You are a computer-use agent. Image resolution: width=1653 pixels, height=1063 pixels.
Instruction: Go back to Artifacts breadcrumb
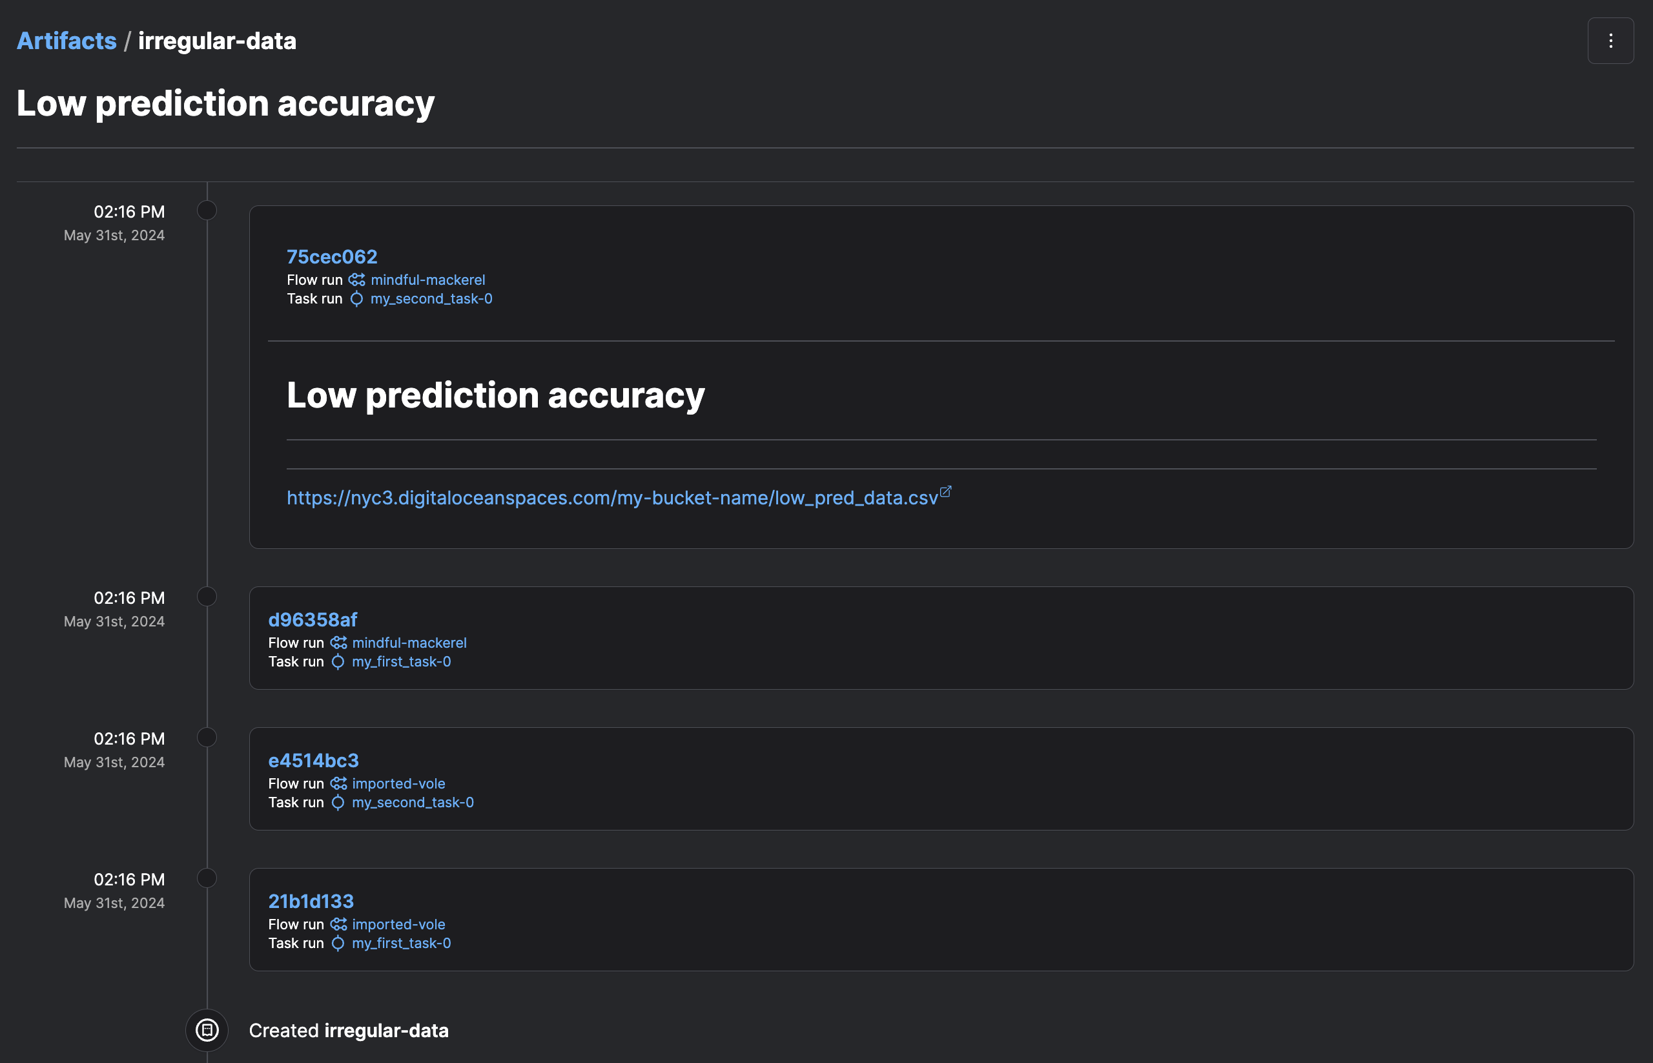click(x=67, y=41)
